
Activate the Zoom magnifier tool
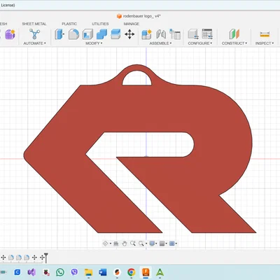(x=133, y=244)
